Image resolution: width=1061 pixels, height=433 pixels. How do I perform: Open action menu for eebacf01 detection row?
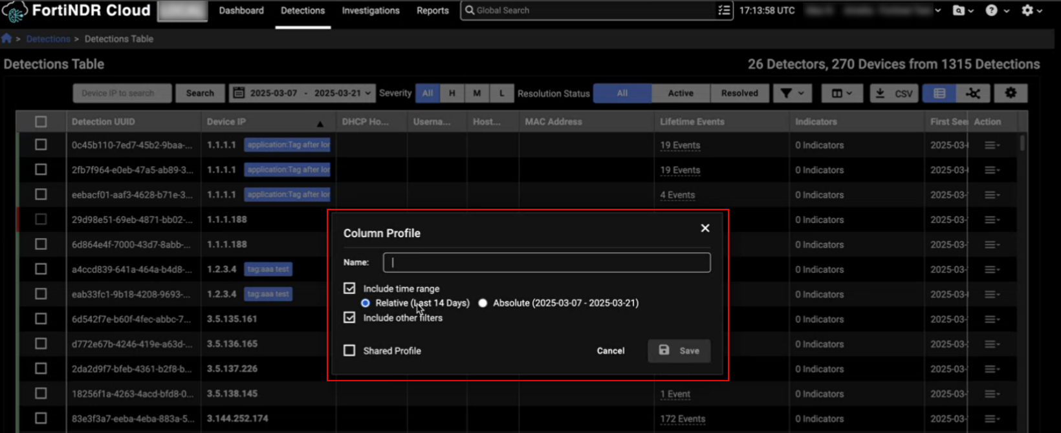tap(992, 195)
